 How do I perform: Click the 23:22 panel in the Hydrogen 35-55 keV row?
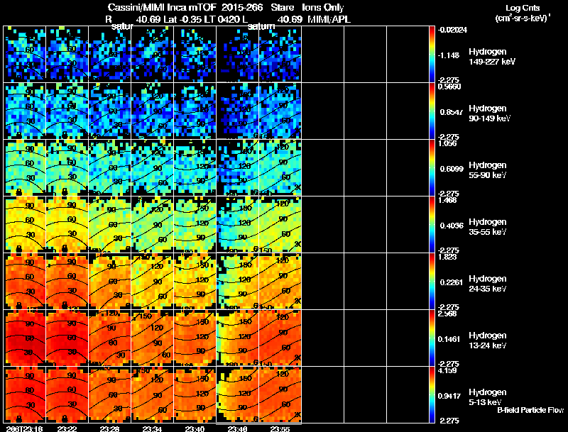click(67, 224)
